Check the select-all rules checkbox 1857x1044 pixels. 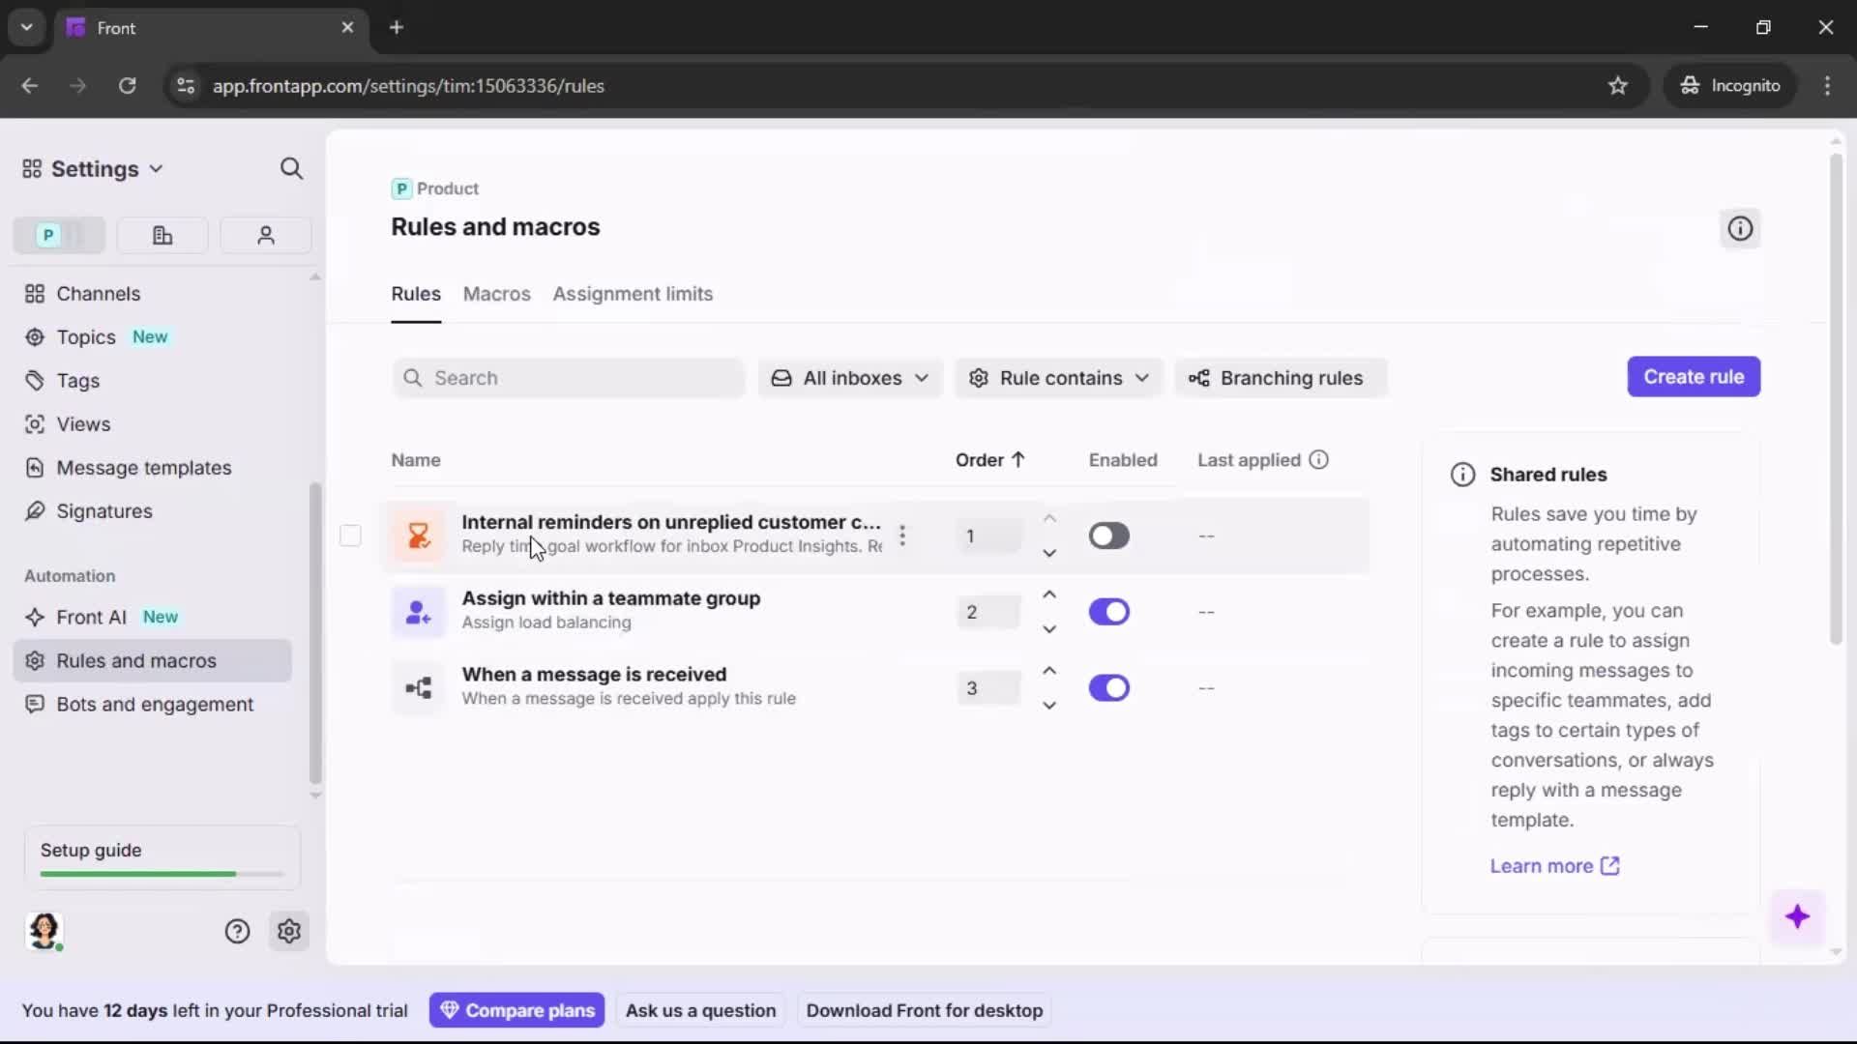350,535
